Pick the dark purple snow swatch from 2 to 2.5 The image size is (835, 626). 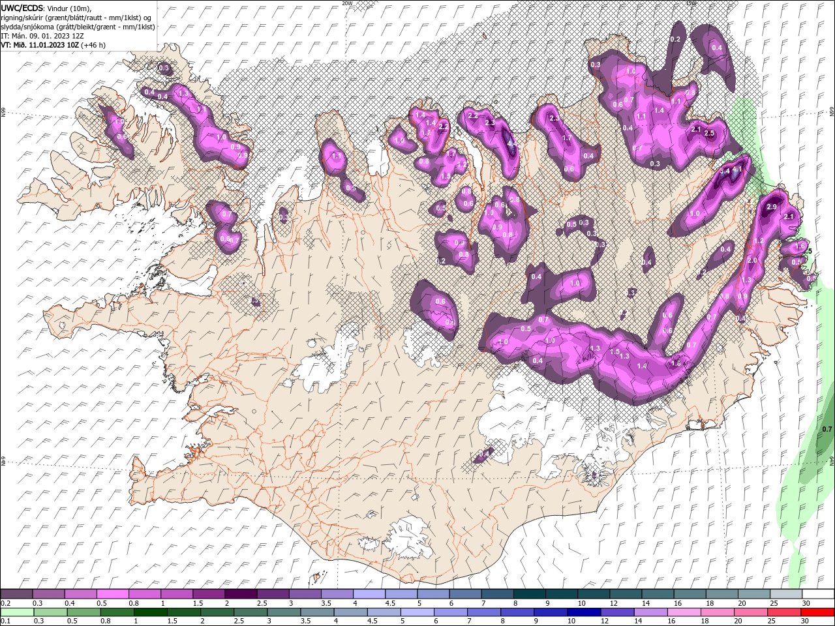(241, 594)
